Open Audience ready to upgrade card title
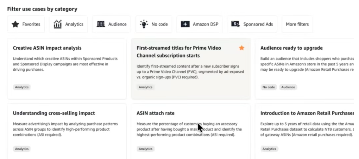Viewport: 359px width, 159px height. [x=291, y=48]
